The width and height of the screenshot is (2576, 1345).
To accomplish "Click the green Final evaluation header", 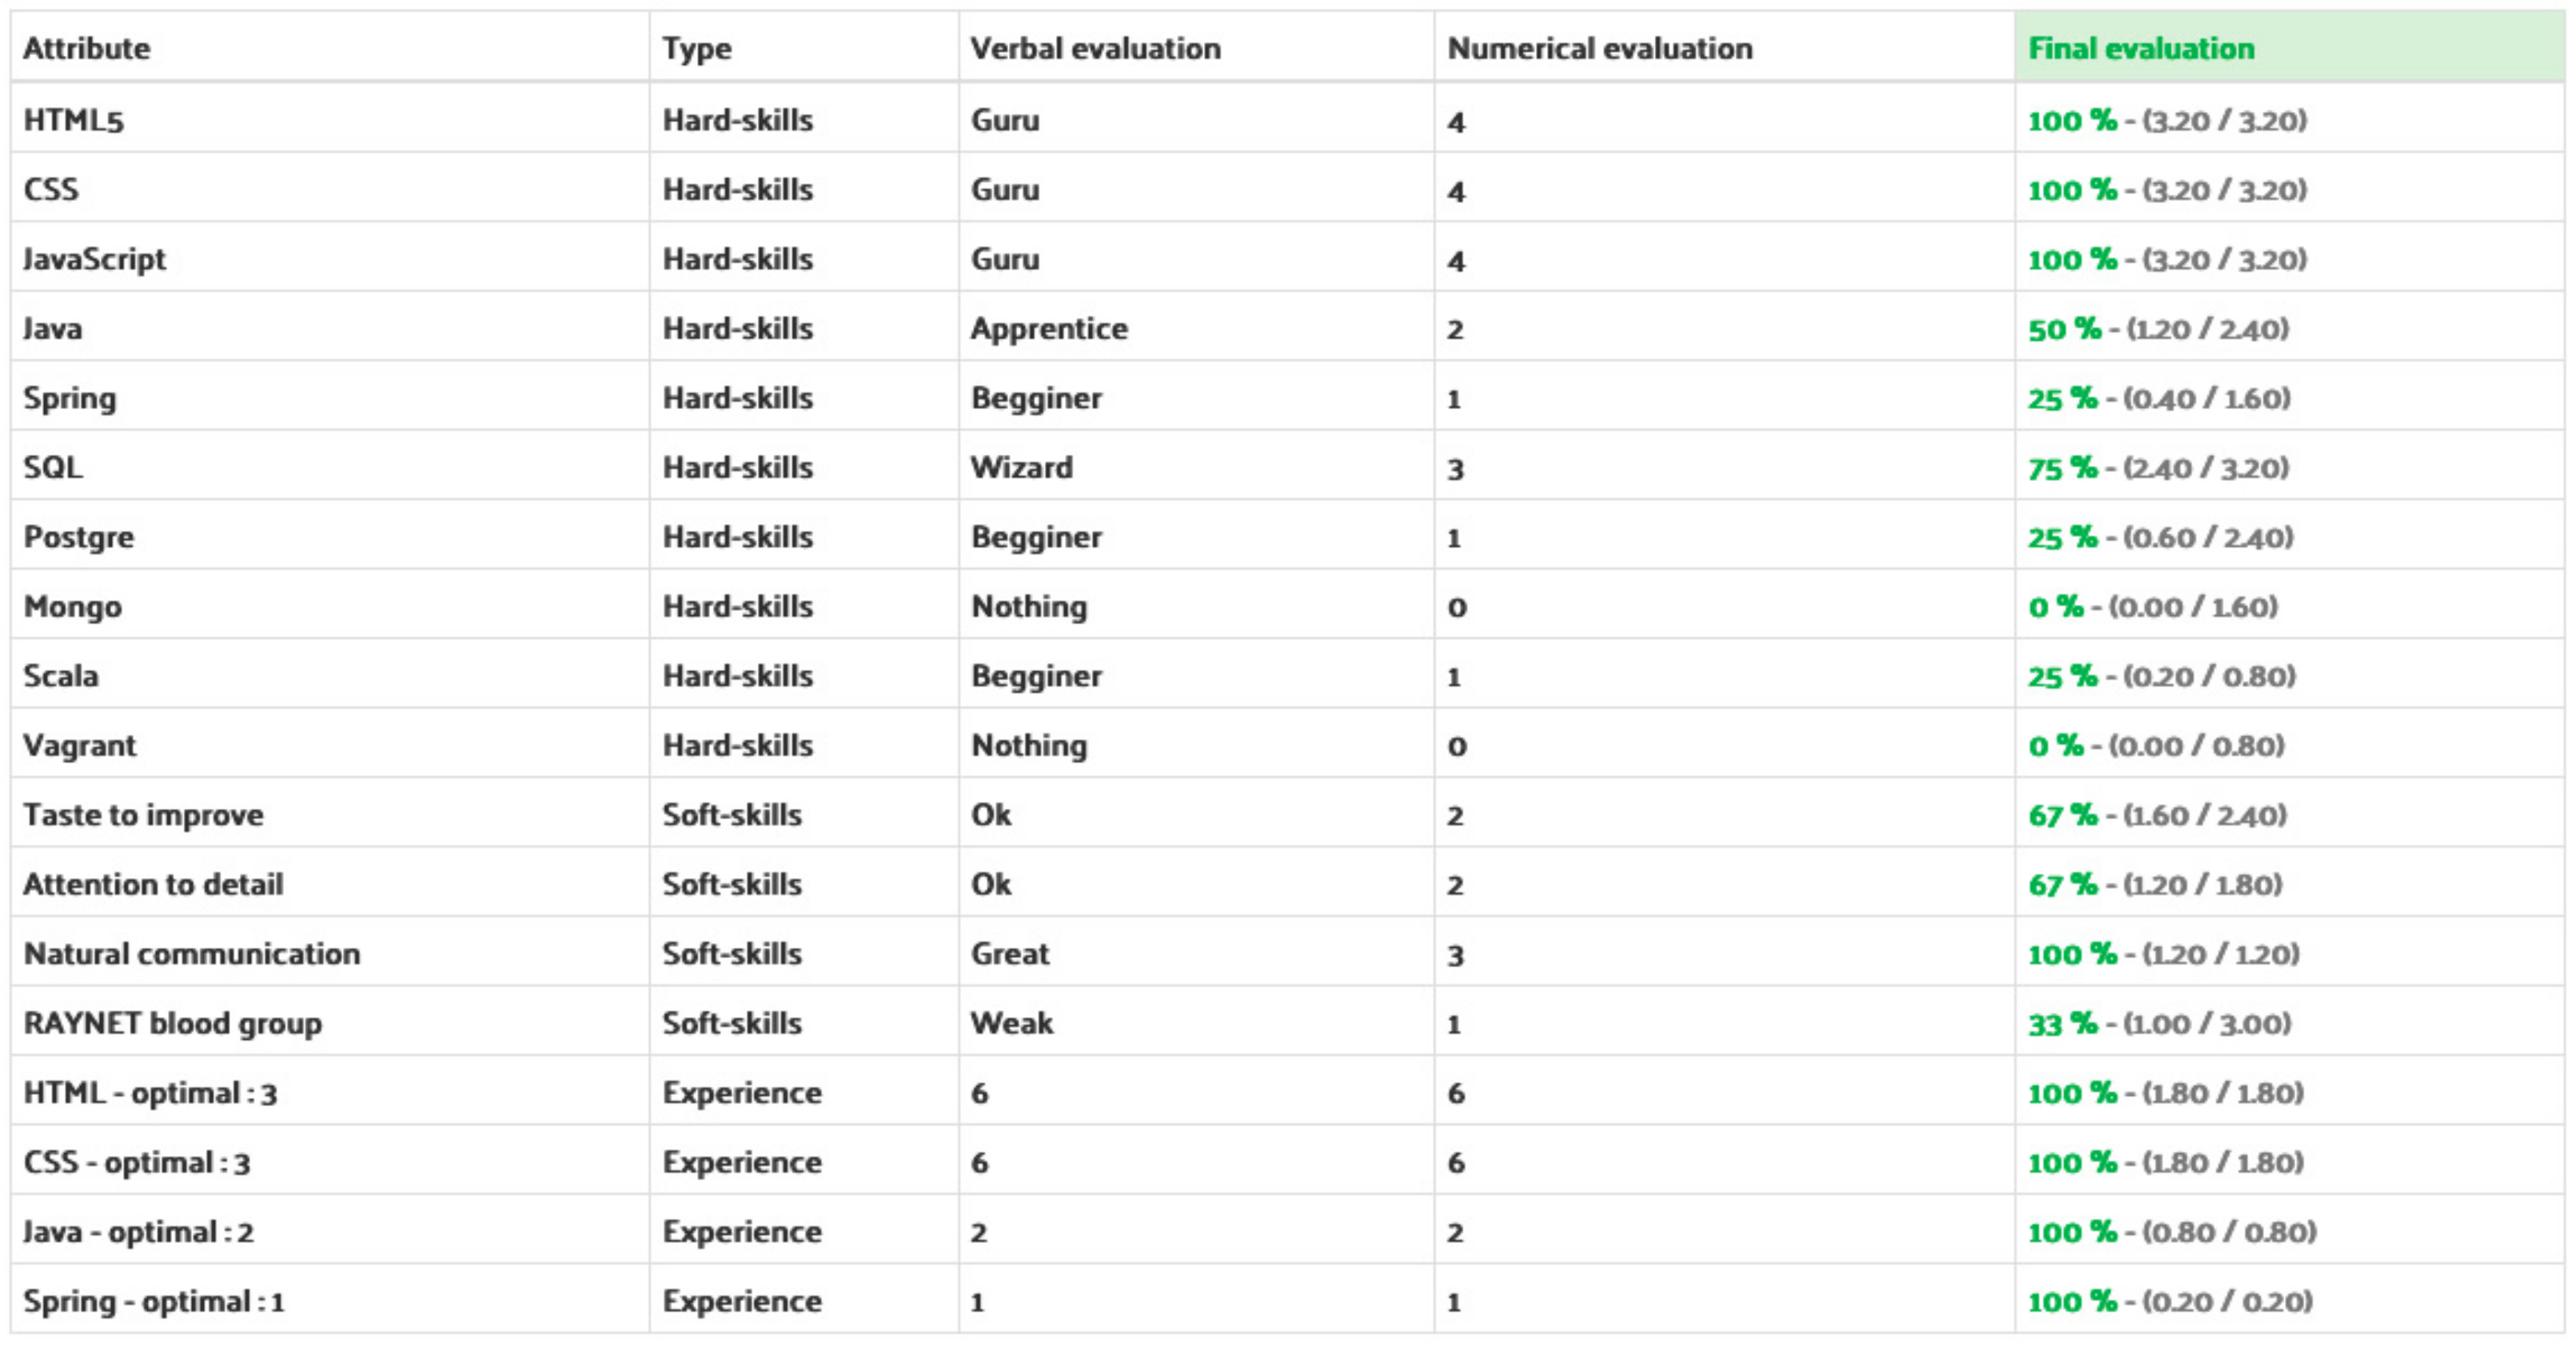I will click(2141, 48).
